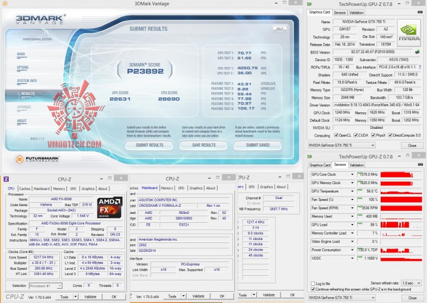Open the About tab in the CPU-Z Mainboard window
This screenshot has width=427, height=303.
point(211,188)
